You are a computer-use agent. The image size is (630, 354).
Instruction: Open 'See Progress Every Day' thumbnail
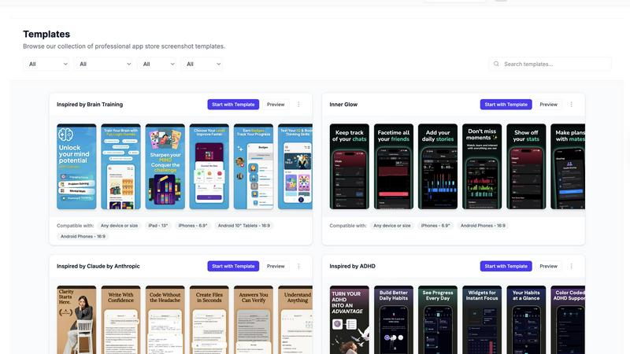point(438,320)
